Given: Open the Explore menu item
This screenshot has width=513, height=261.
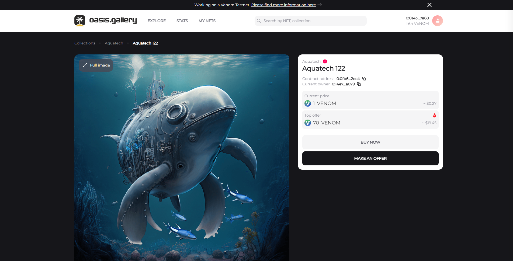Looking at the screenshot, I should pos(157,21).
